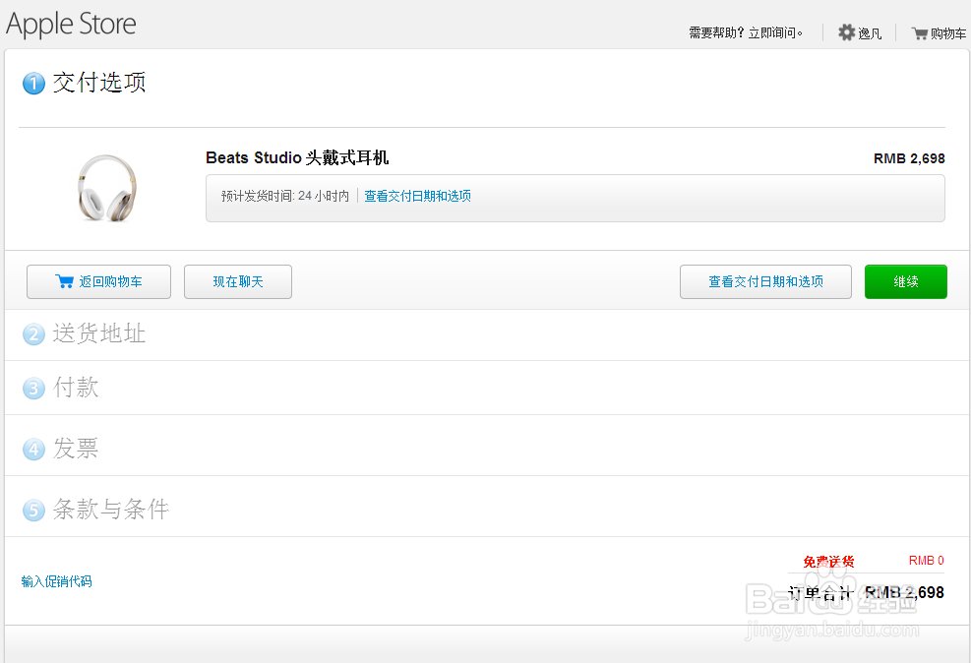Click 预计发货时间: 24 小时内 text
971x663 pixels.
(x=285, y=196)
